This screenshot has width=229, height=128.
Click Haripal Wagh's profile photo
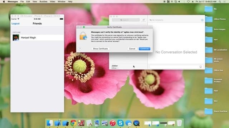16,38
